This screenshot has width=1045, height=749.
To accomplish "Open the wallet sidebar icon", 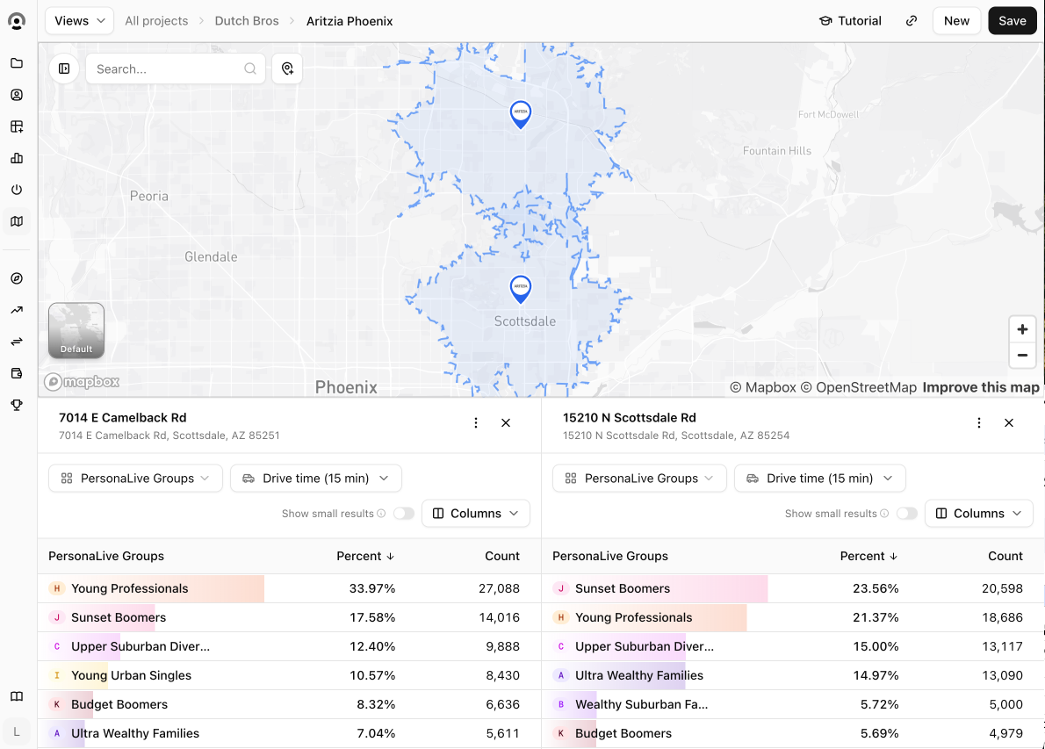I will click(x=17, y=373).
